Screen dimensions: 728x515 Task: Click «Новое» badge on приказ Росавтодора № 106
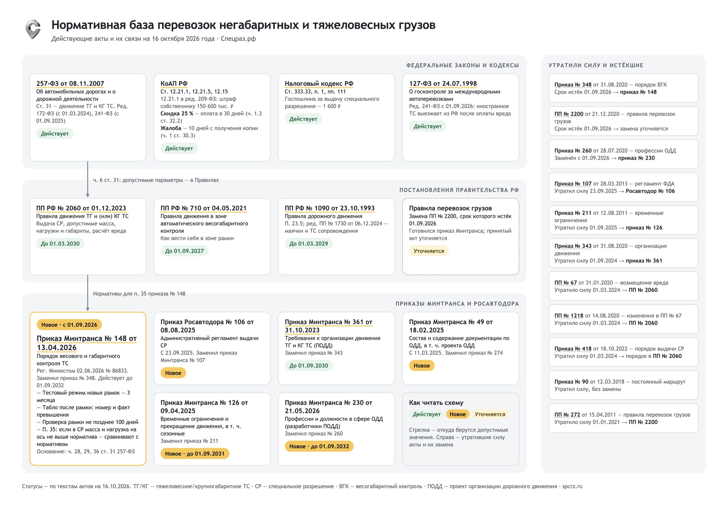(173, 373)
